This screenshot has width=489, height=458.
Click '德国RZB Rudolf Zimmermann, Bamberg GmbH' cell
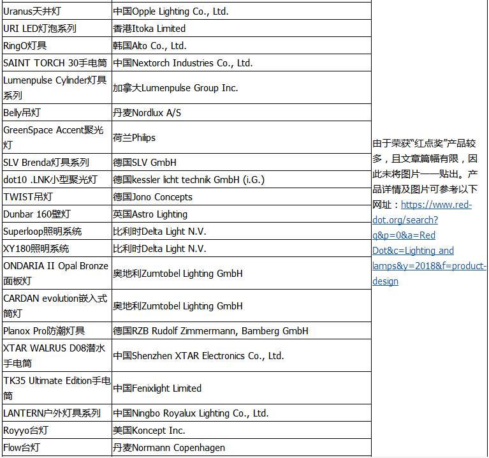(x=242, y=330)
